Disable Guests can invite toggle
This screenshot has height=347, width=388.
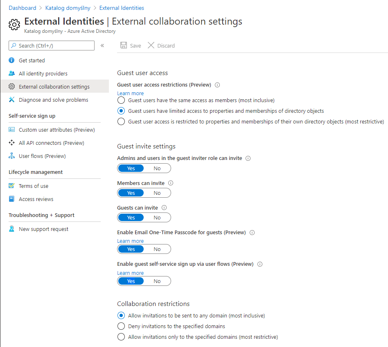(x=157, y=218)
